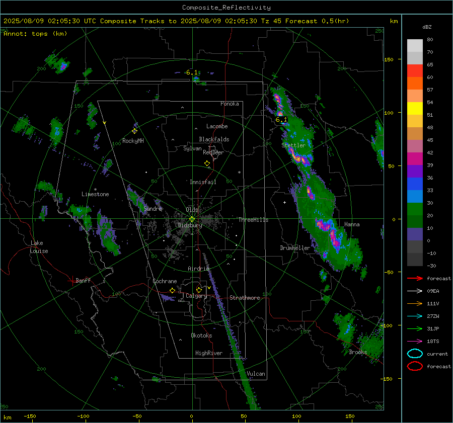Click the red cross marker at Banff

72,281
